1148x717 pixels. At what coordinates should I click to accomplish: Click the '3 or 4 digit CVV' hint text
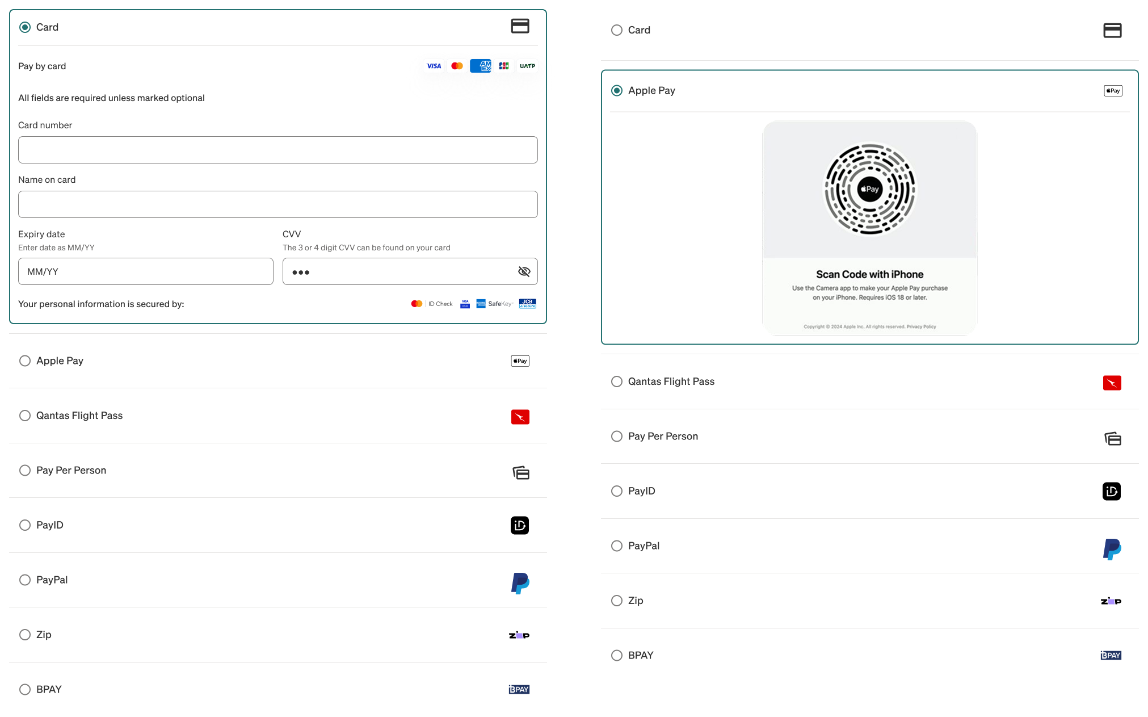367,248
